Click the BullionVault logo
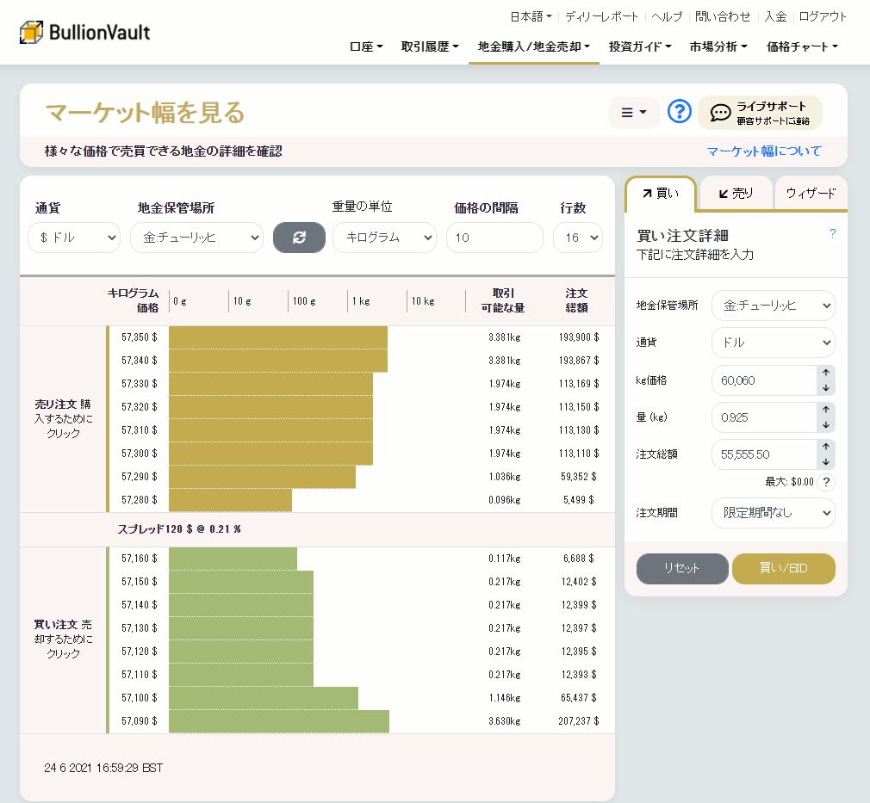 [x=85, y=32]
